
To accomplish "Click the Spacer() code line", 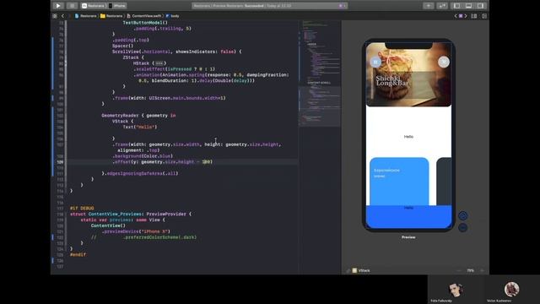I will (x=122, y=46).
